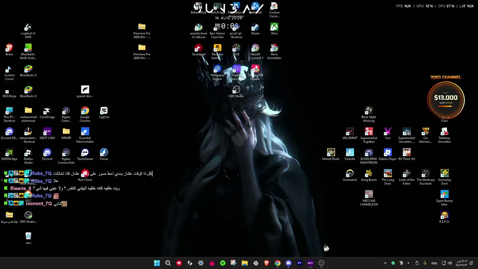Switch the ENG input language indicator
Screen dimensions: 478x269
coord(434,263)
